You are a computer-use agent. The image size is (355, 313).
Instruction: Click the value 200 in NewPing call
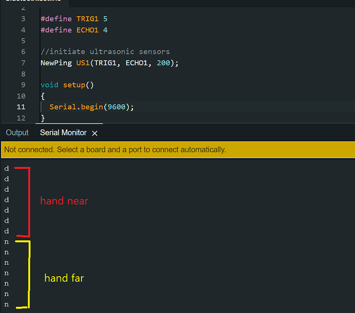pos(163,63)
